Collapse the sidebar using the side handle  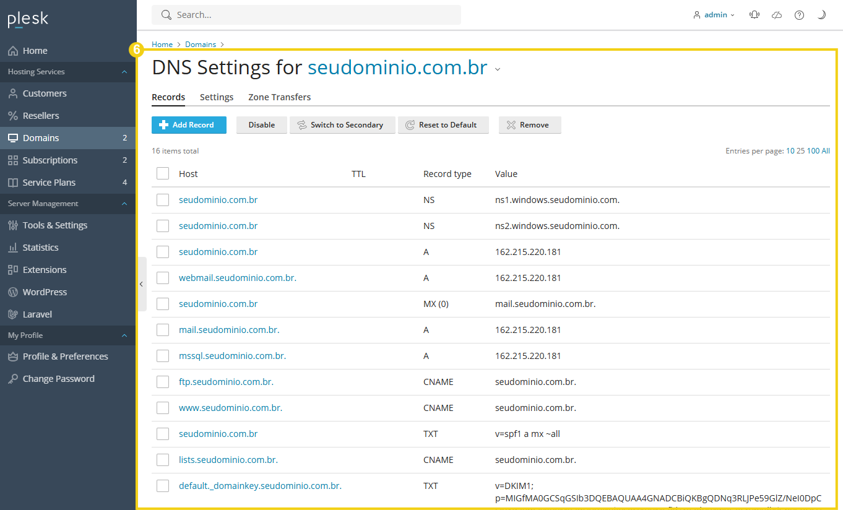click(x=141, y=284)
